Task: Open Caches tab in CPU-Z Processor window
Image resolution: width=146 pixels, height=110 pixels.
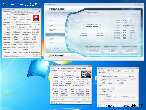Action: tap(58, 68)
